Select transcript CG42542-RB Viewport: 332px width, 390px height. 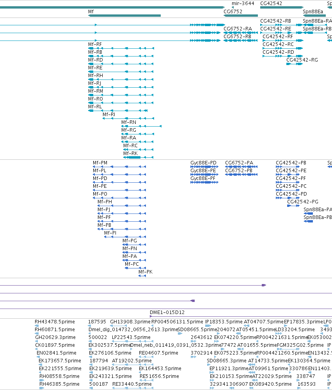pos(275,21)
